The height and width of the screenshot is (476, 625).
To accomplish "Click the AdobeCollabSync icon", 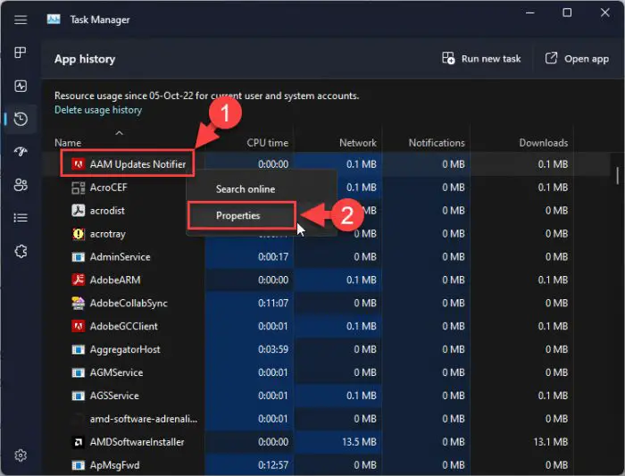I will coord(79,303).
